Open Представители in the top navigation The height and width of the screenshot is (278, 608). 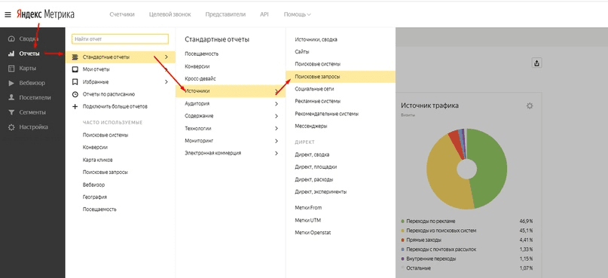pyautogui.click(x=225, y=14)
